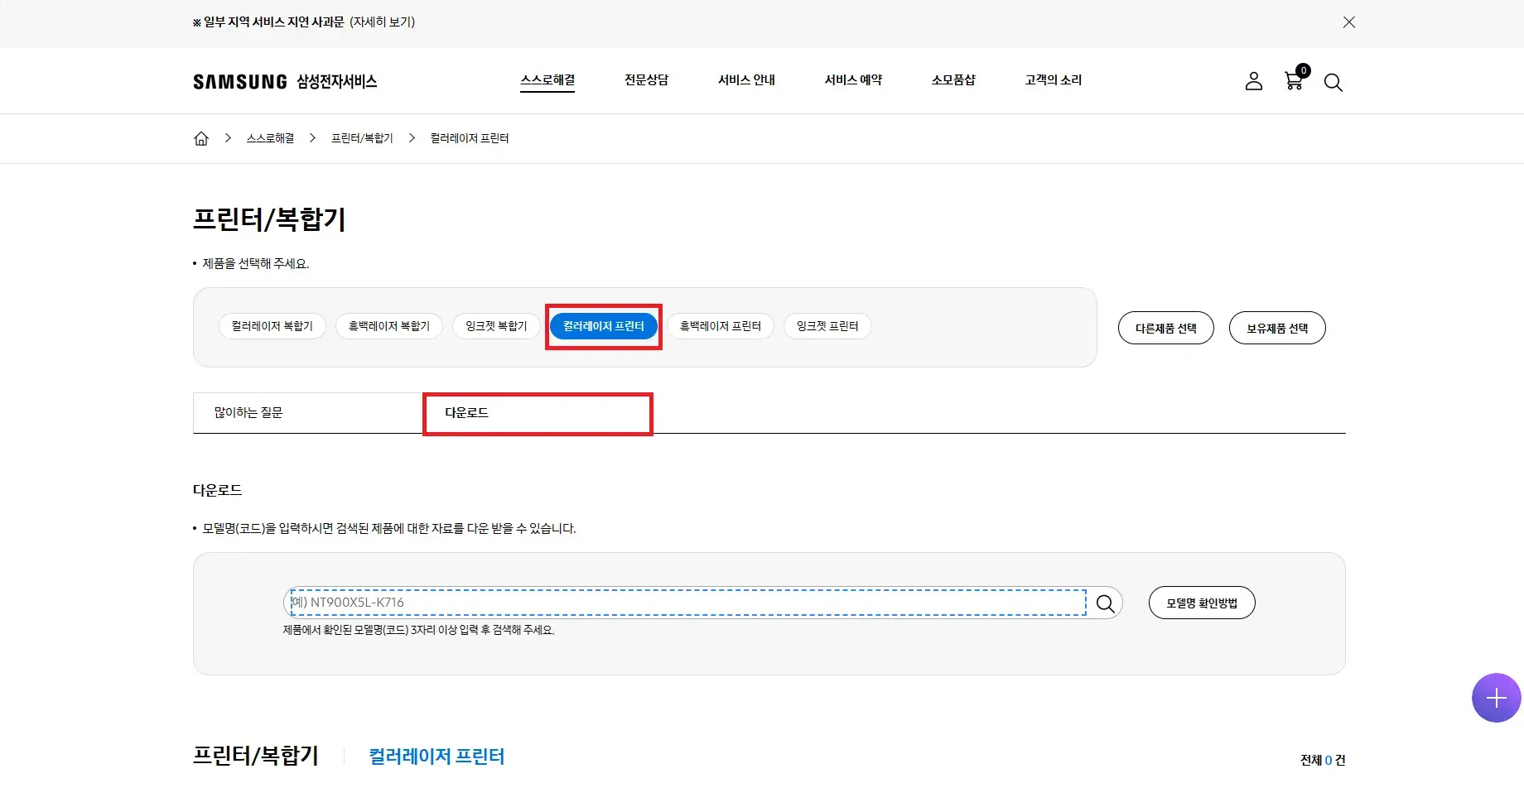Dismiss the service delay notice banner
The width and height of the screenshot is (1524, 788).
pos(1348,22)
